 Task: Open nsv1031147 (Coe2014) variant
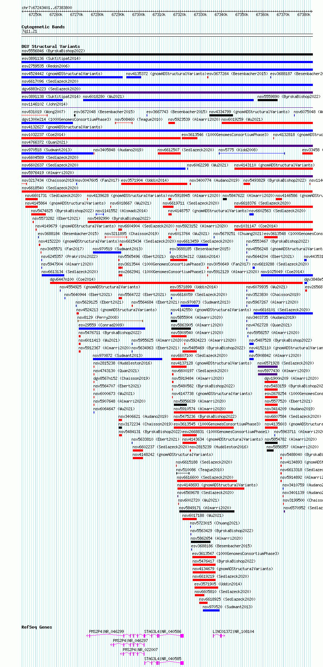tap(256, 226)
